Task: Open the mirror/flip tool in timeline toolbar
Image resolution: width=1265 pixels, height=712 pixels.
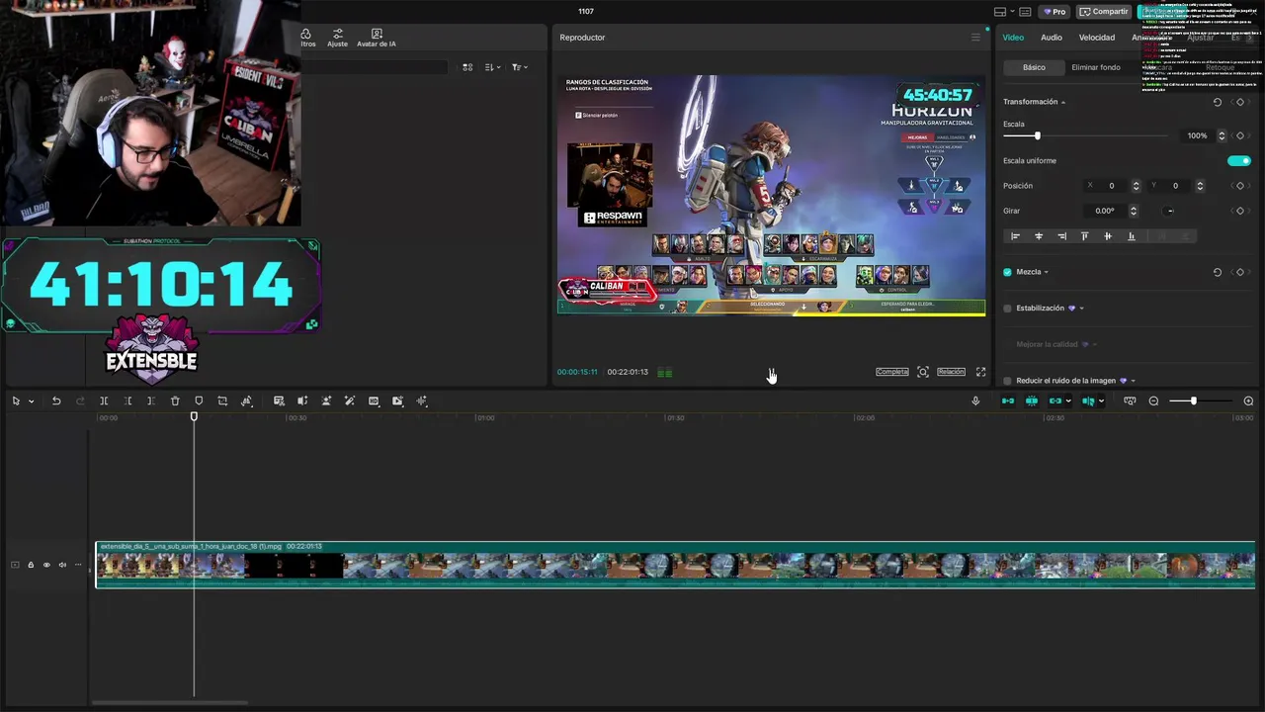Action: (247, 400)
